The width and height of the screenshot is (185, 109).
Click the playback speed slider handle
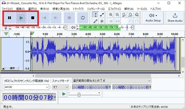coord(79,95)
